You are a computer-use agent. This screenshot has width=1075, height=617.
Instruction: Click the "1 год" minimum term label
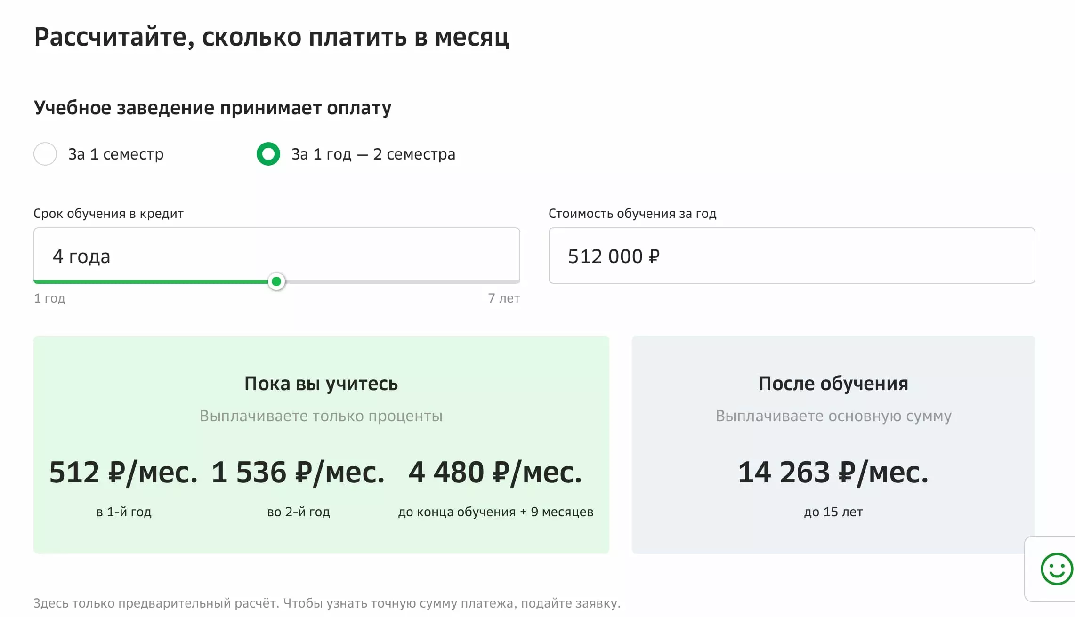tap(49, 298)
